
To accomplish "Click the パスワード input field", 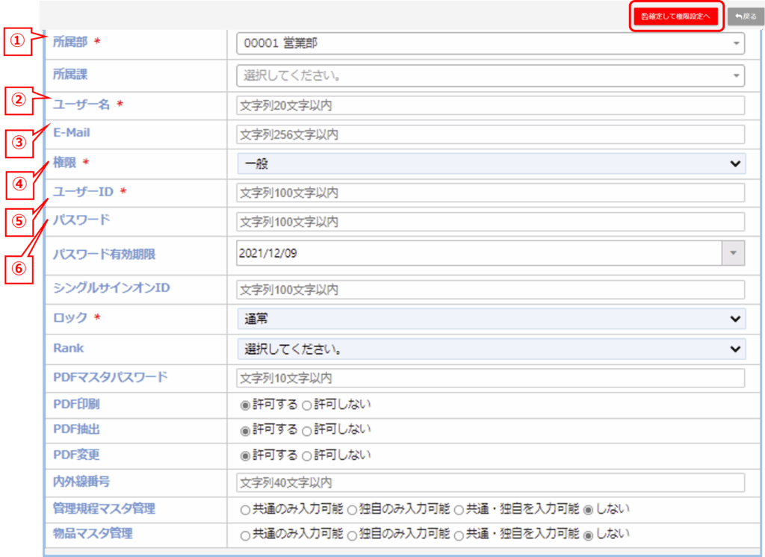I will [490, 222].
